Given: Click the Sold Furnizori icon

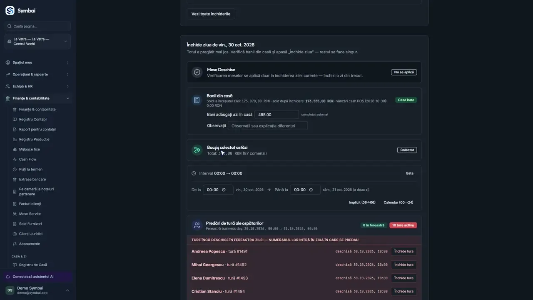Looking at the screenshot, I should pyautogui.click(x=15, y=224).
